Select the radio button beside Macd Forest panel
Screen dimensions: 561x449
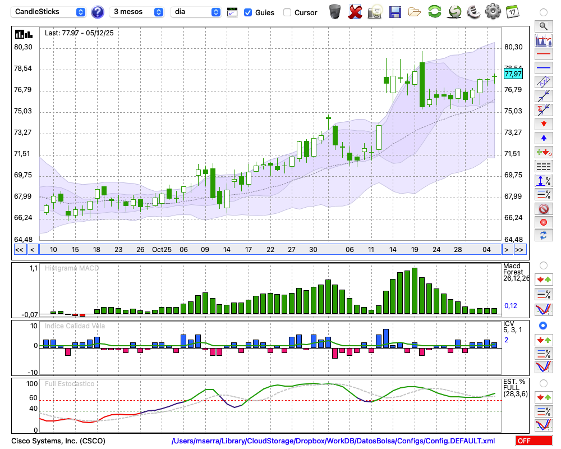click(x=543, y=265)
